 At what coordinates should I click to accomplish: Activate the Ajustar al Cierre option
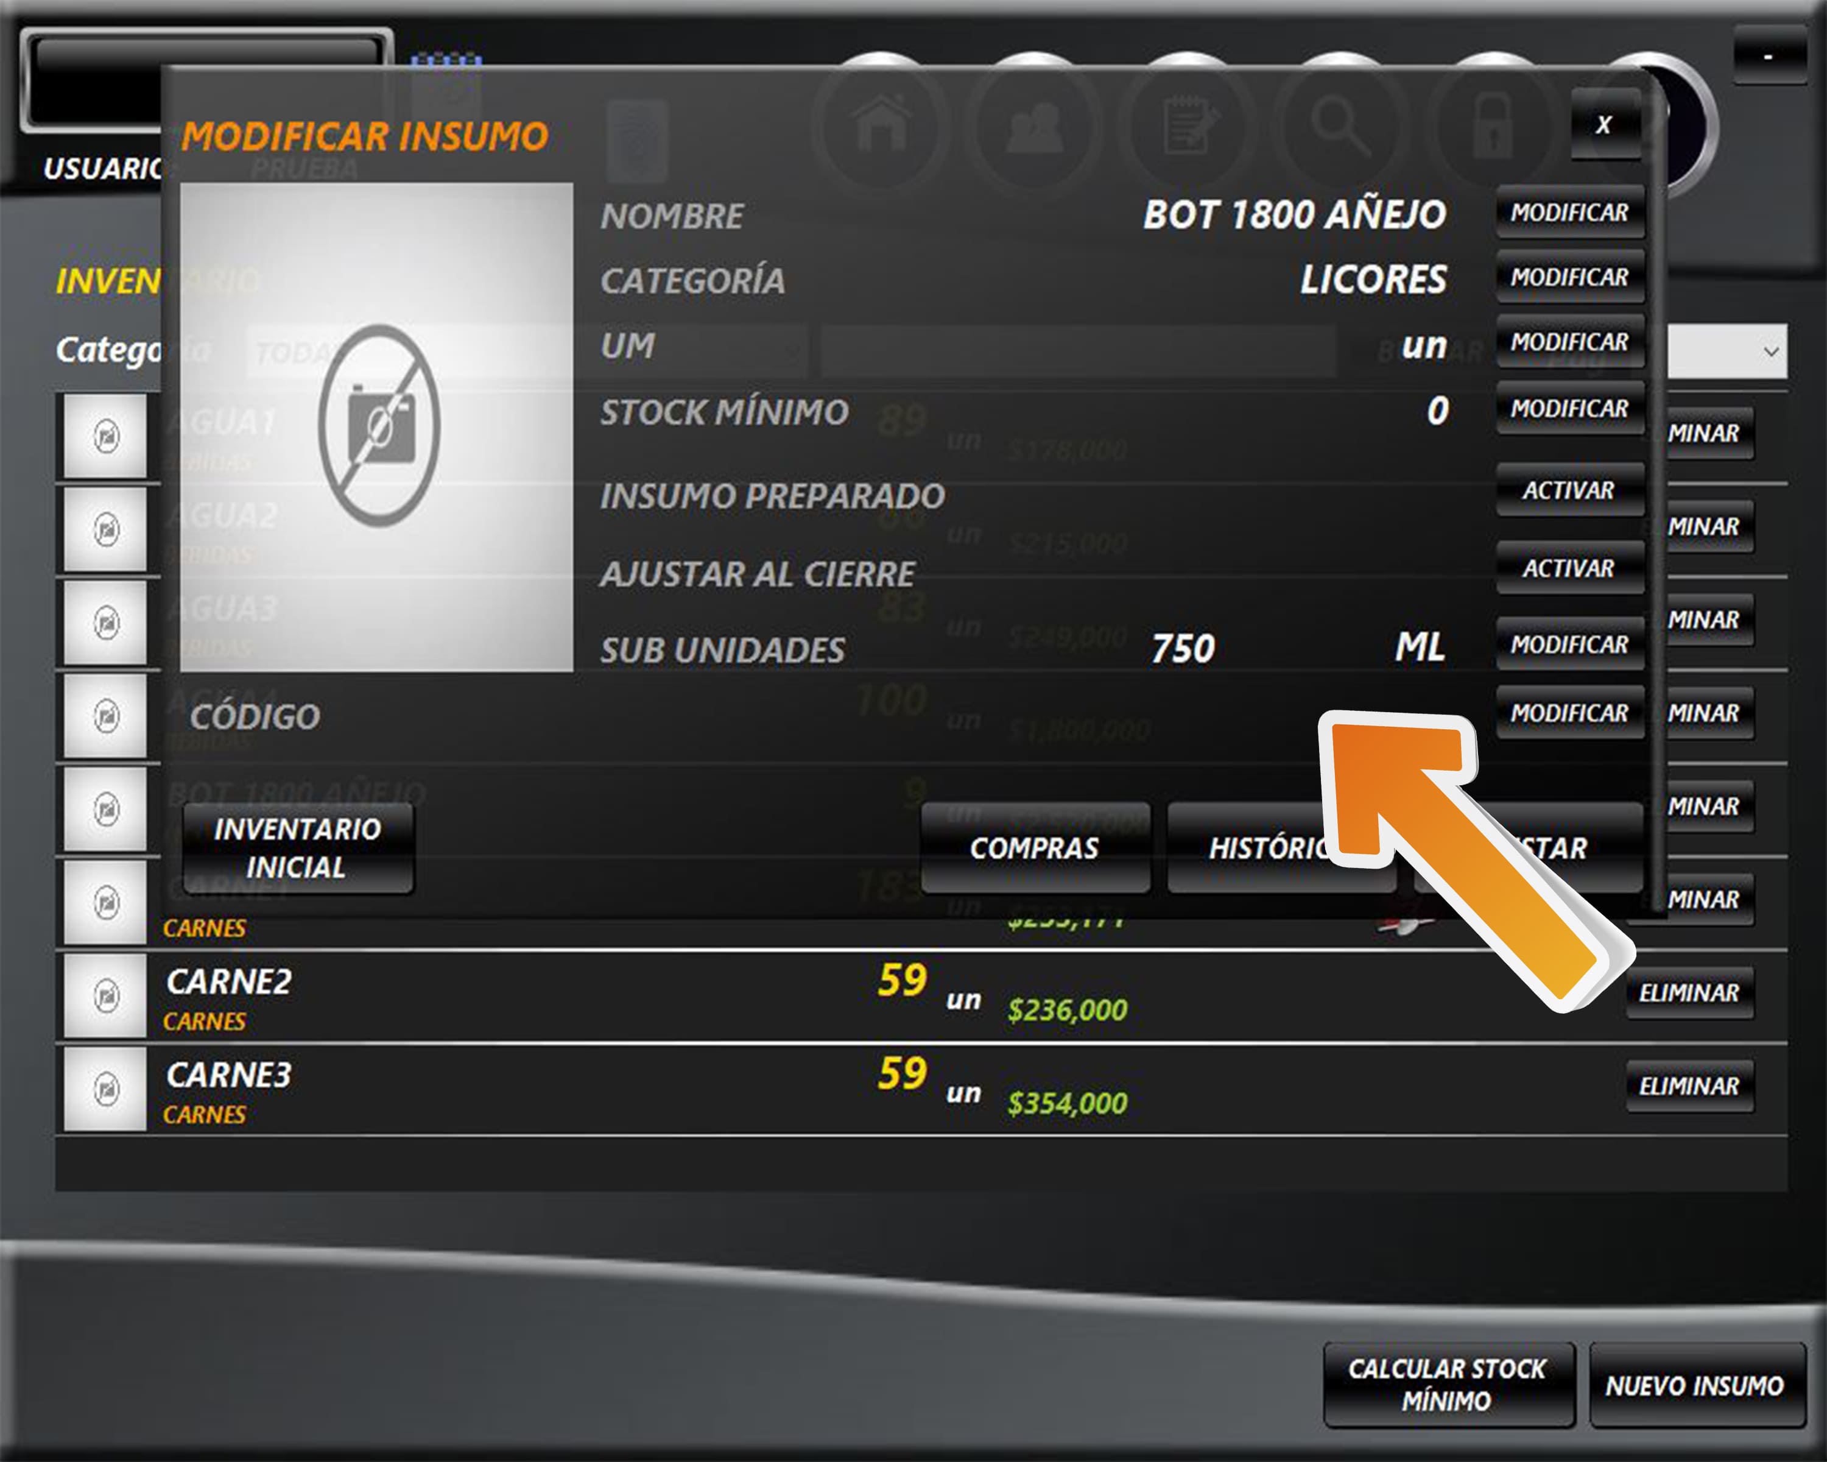tap(1569, 568)
